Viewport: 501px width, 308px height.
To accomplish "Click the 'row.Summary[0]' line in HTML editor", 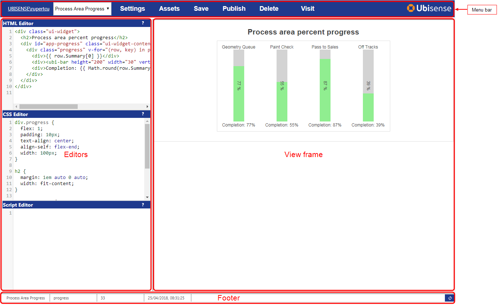I will 75,56.
